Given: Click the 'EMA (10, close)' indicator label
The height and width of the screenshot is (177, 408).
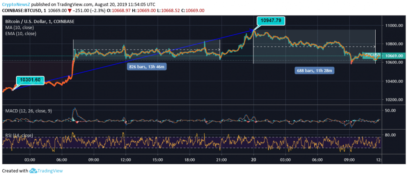Looking at the screenshot, I should pyautogui.click(x=21, y=33).
